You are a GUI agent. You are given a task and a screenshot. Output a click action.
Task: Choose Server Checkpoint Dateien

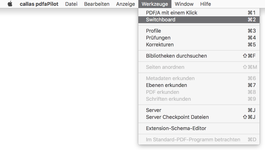[x=199, y=117]
